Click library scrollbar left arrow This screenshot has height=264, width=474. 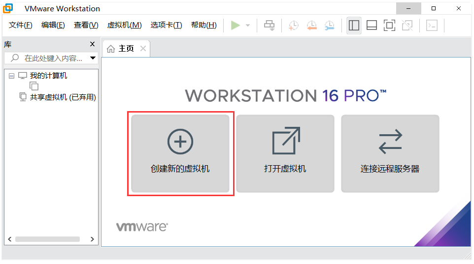point(10,239)
